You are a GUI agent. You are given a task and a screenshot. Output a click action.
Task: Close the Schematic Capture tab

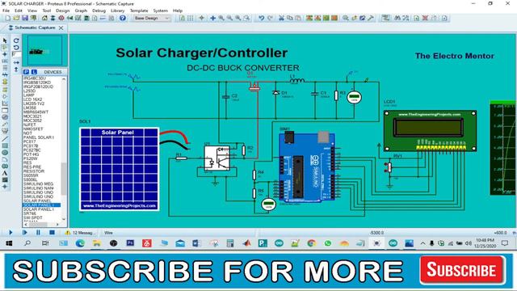click(61, 28)
